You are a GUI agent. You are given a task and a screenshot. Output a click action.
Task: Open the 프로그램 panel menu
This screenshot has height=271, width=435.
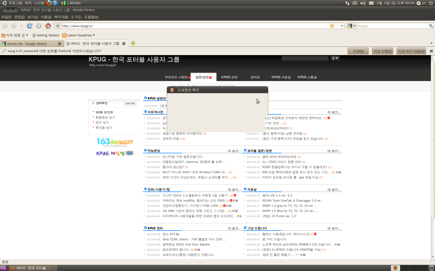(x=16, y=3)
